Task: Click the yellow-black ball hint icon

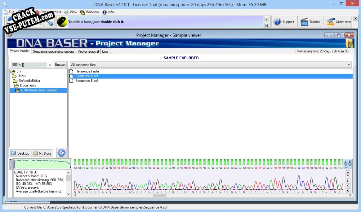Action: pos(62,22)
